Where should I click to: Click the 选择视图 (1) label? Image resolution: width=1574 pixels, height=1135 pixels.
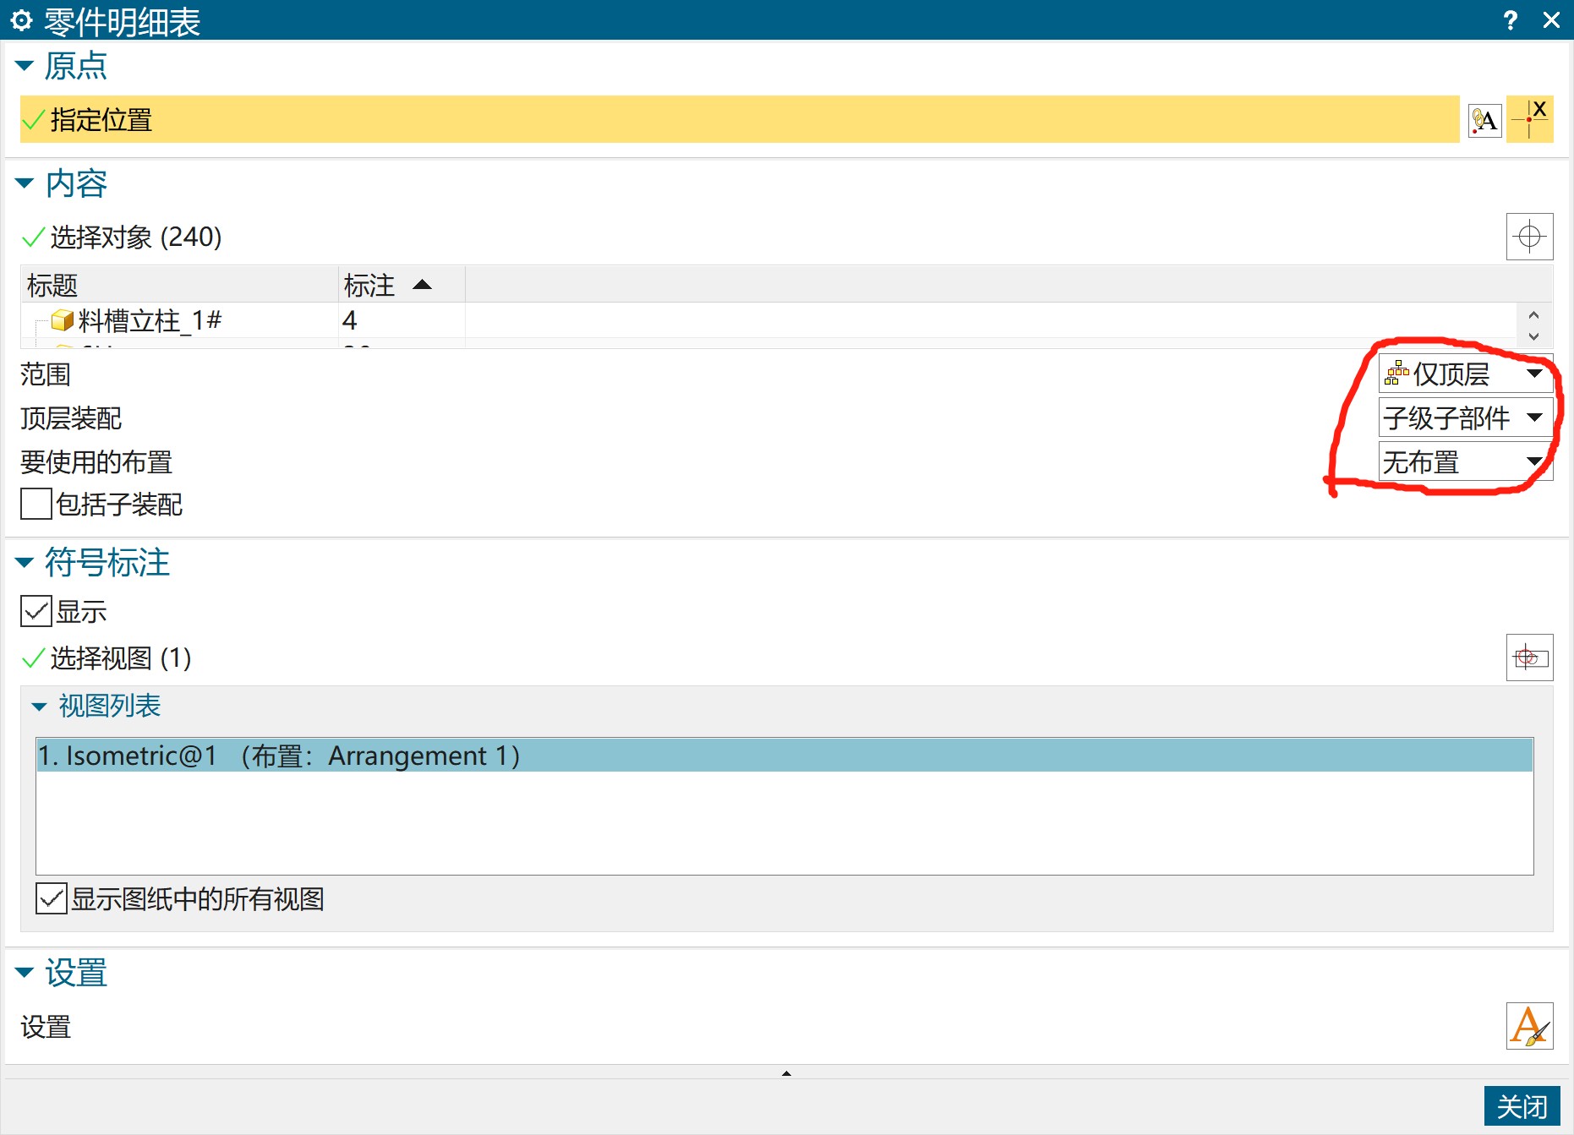(121, 658)
